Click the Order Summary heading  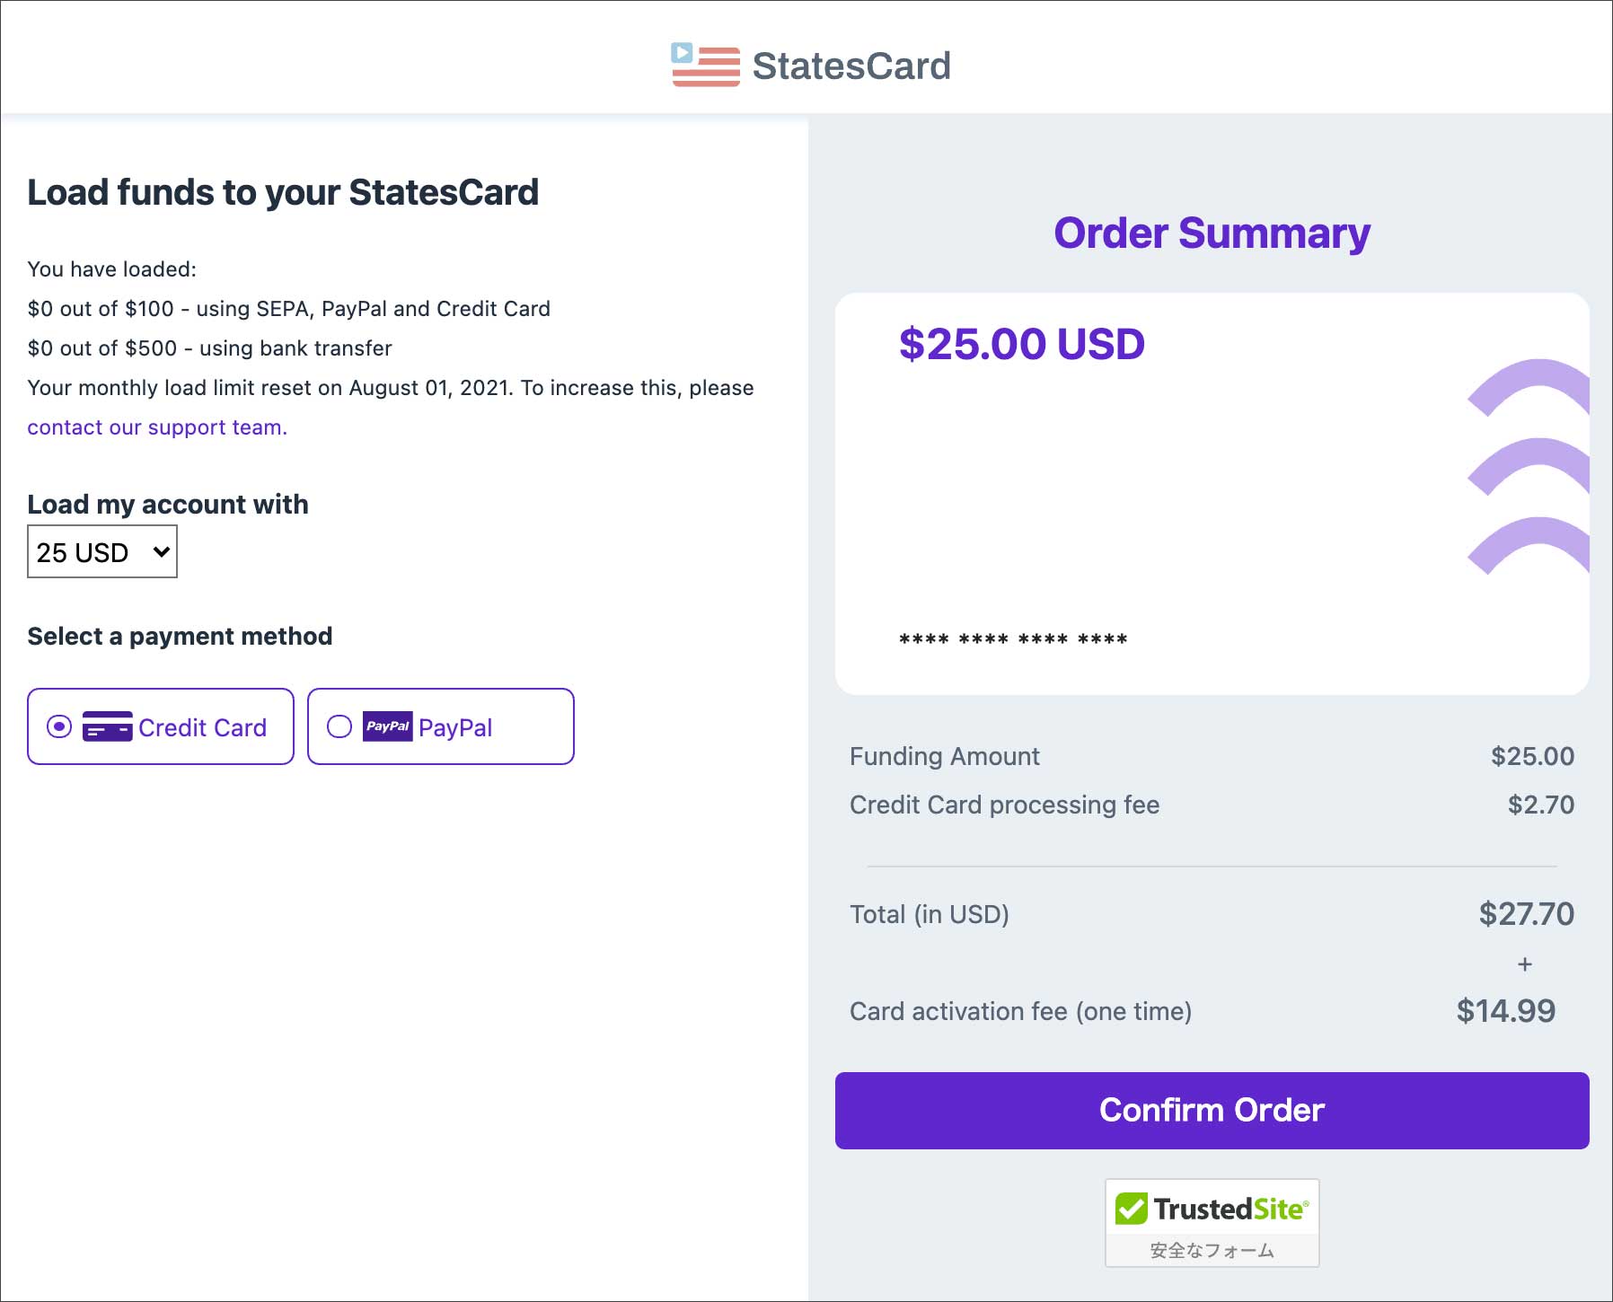1212,233
